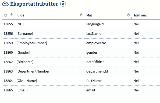Click the dateOfBirth target cell
The image size is (160, 103).
[x=95, y=62]
